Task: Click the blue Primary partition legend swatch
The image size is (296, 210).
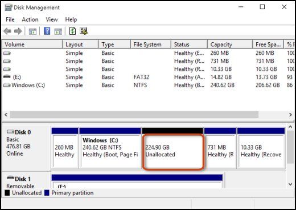Action: [x=47, y=193]
